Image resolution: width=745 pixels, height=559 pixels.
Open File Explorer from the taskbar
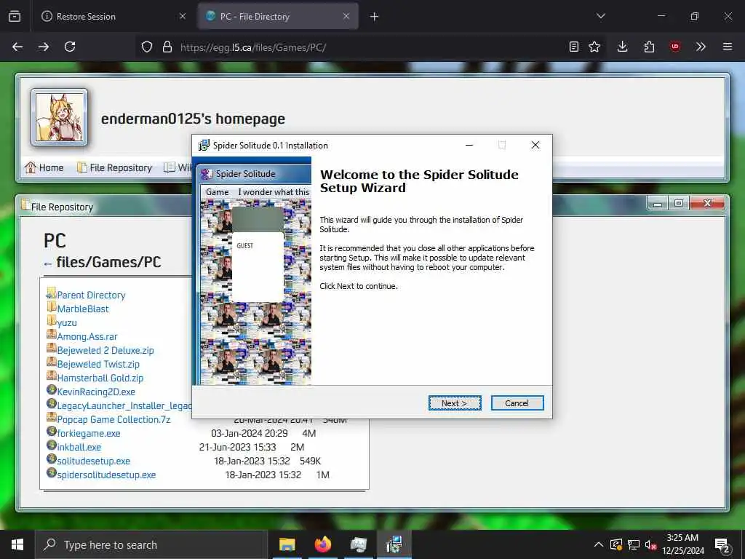point(287,544)
